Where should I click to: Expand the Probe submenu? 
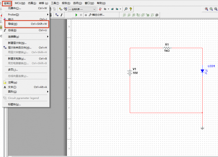(26, 14)
